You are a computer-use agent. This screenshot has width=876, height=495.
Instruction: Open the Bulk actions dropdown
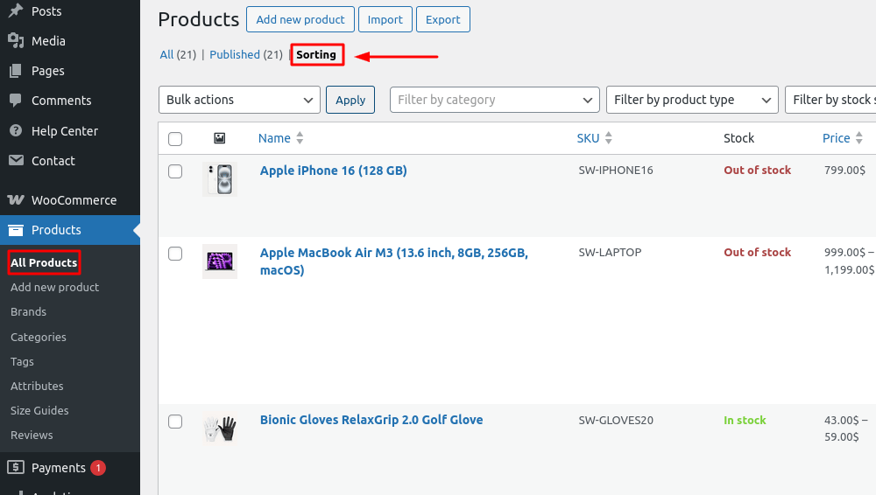click(x=239, y=100)
